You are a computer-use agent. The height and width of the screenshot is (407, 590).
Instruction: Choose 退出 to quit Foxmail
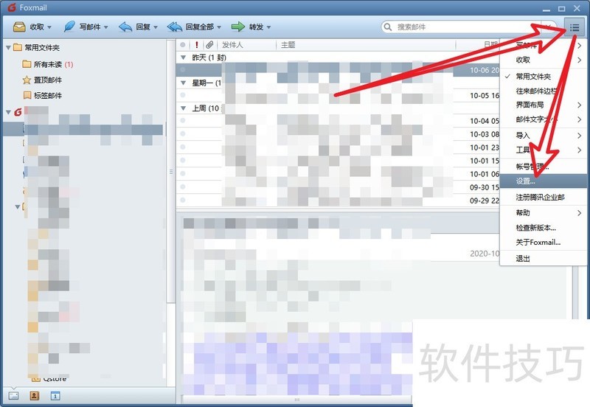543,258
